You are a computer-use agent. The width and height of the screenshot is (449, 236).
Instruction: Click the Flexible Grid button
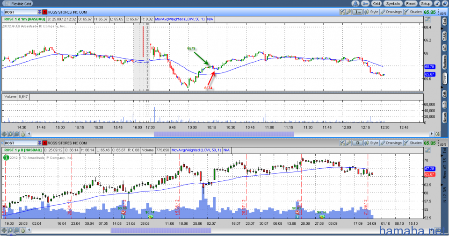point(18,4)
